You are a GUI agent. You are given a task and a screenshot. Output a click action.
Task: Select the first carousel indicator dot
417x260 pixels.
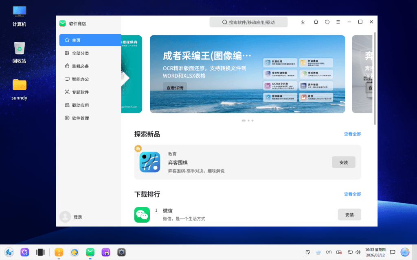pos(244,120)
